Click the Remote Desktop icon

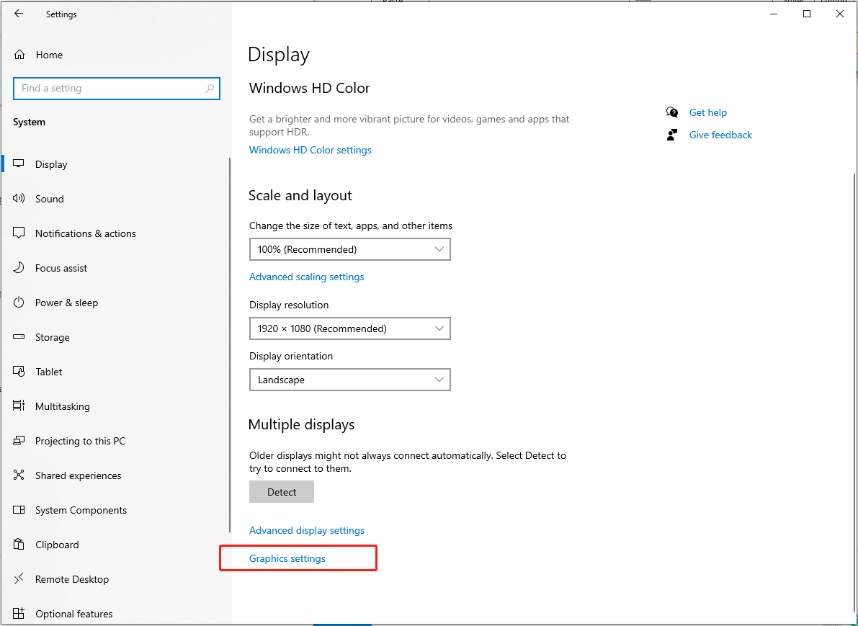click(19, 579)
